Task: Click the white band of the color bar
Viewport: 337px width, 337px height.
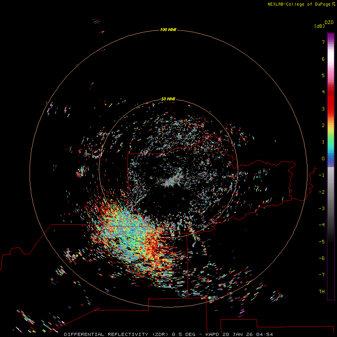Action: [331, 56]
